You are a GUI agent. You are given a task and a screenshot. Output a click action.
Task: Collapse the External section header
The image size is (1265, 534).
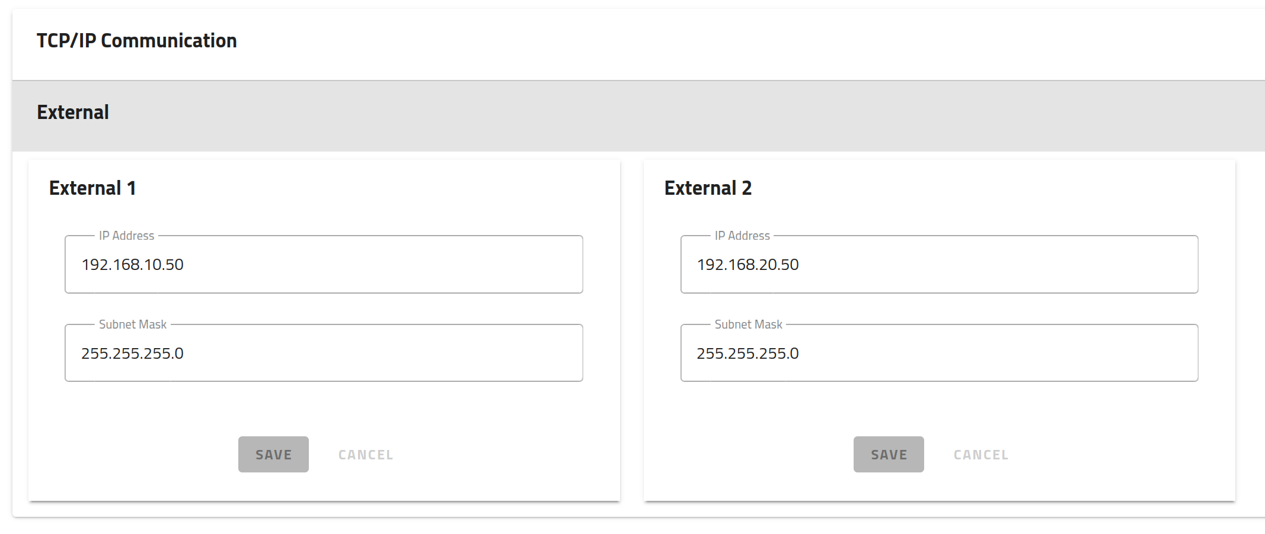73,112
